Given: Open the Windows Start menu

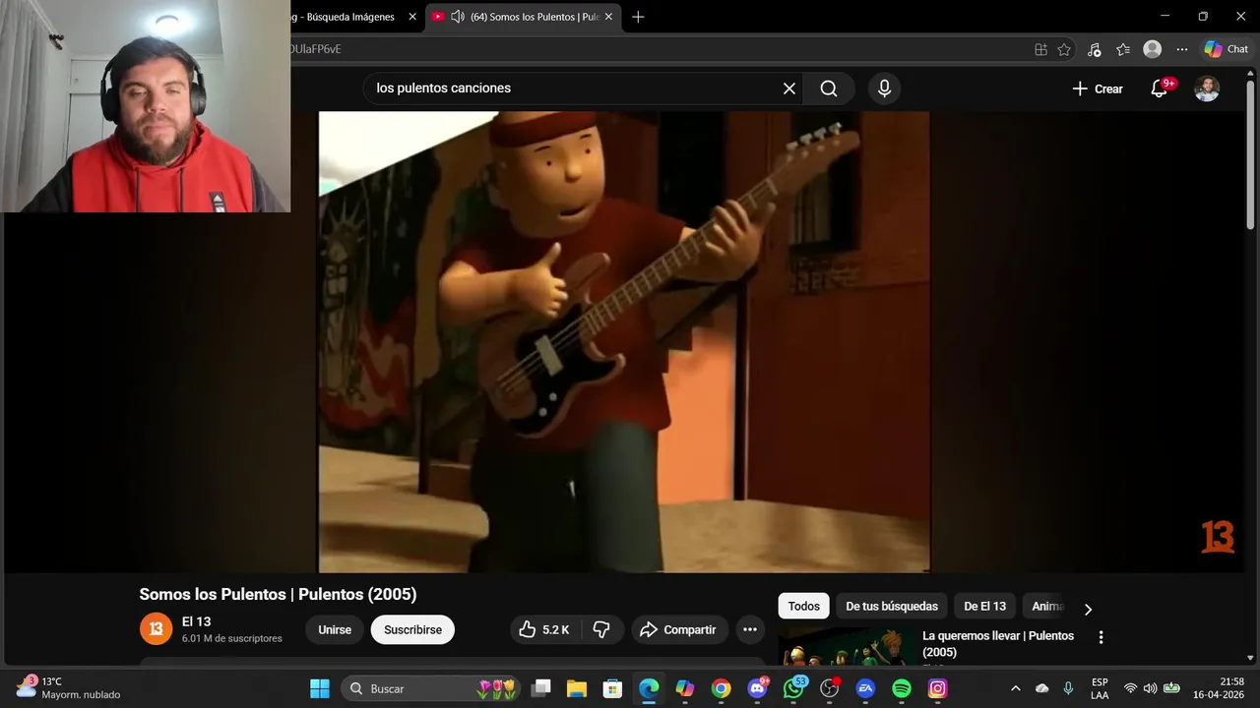Looking at the screenshot, I should tap(320, 688).
